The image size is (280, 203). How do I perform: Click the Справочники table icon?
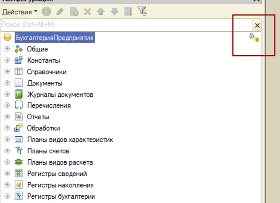click(x=19, y=71)
